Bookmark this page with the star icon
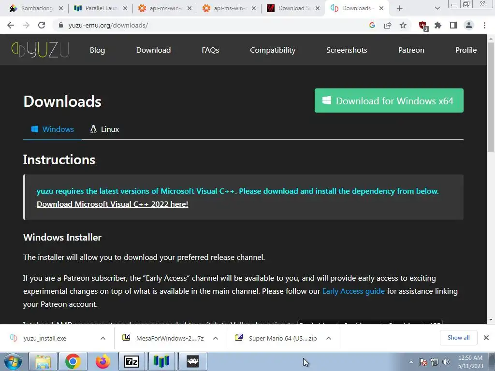The image size is (495, 371). coord(403,25)
